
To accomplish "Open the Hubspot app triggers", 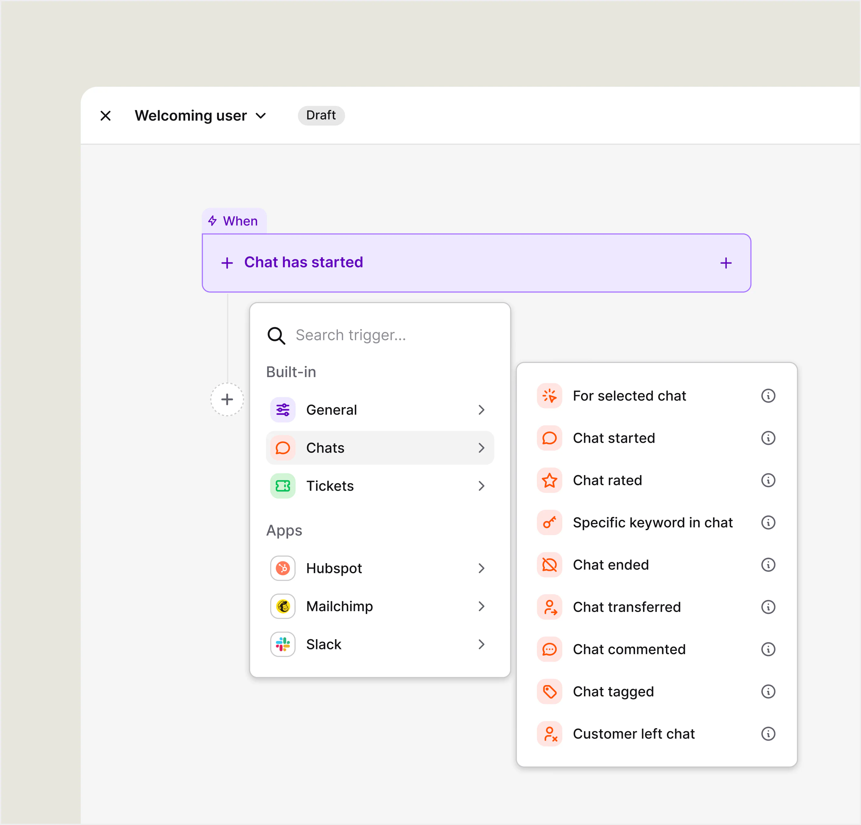I will (380, 568).
